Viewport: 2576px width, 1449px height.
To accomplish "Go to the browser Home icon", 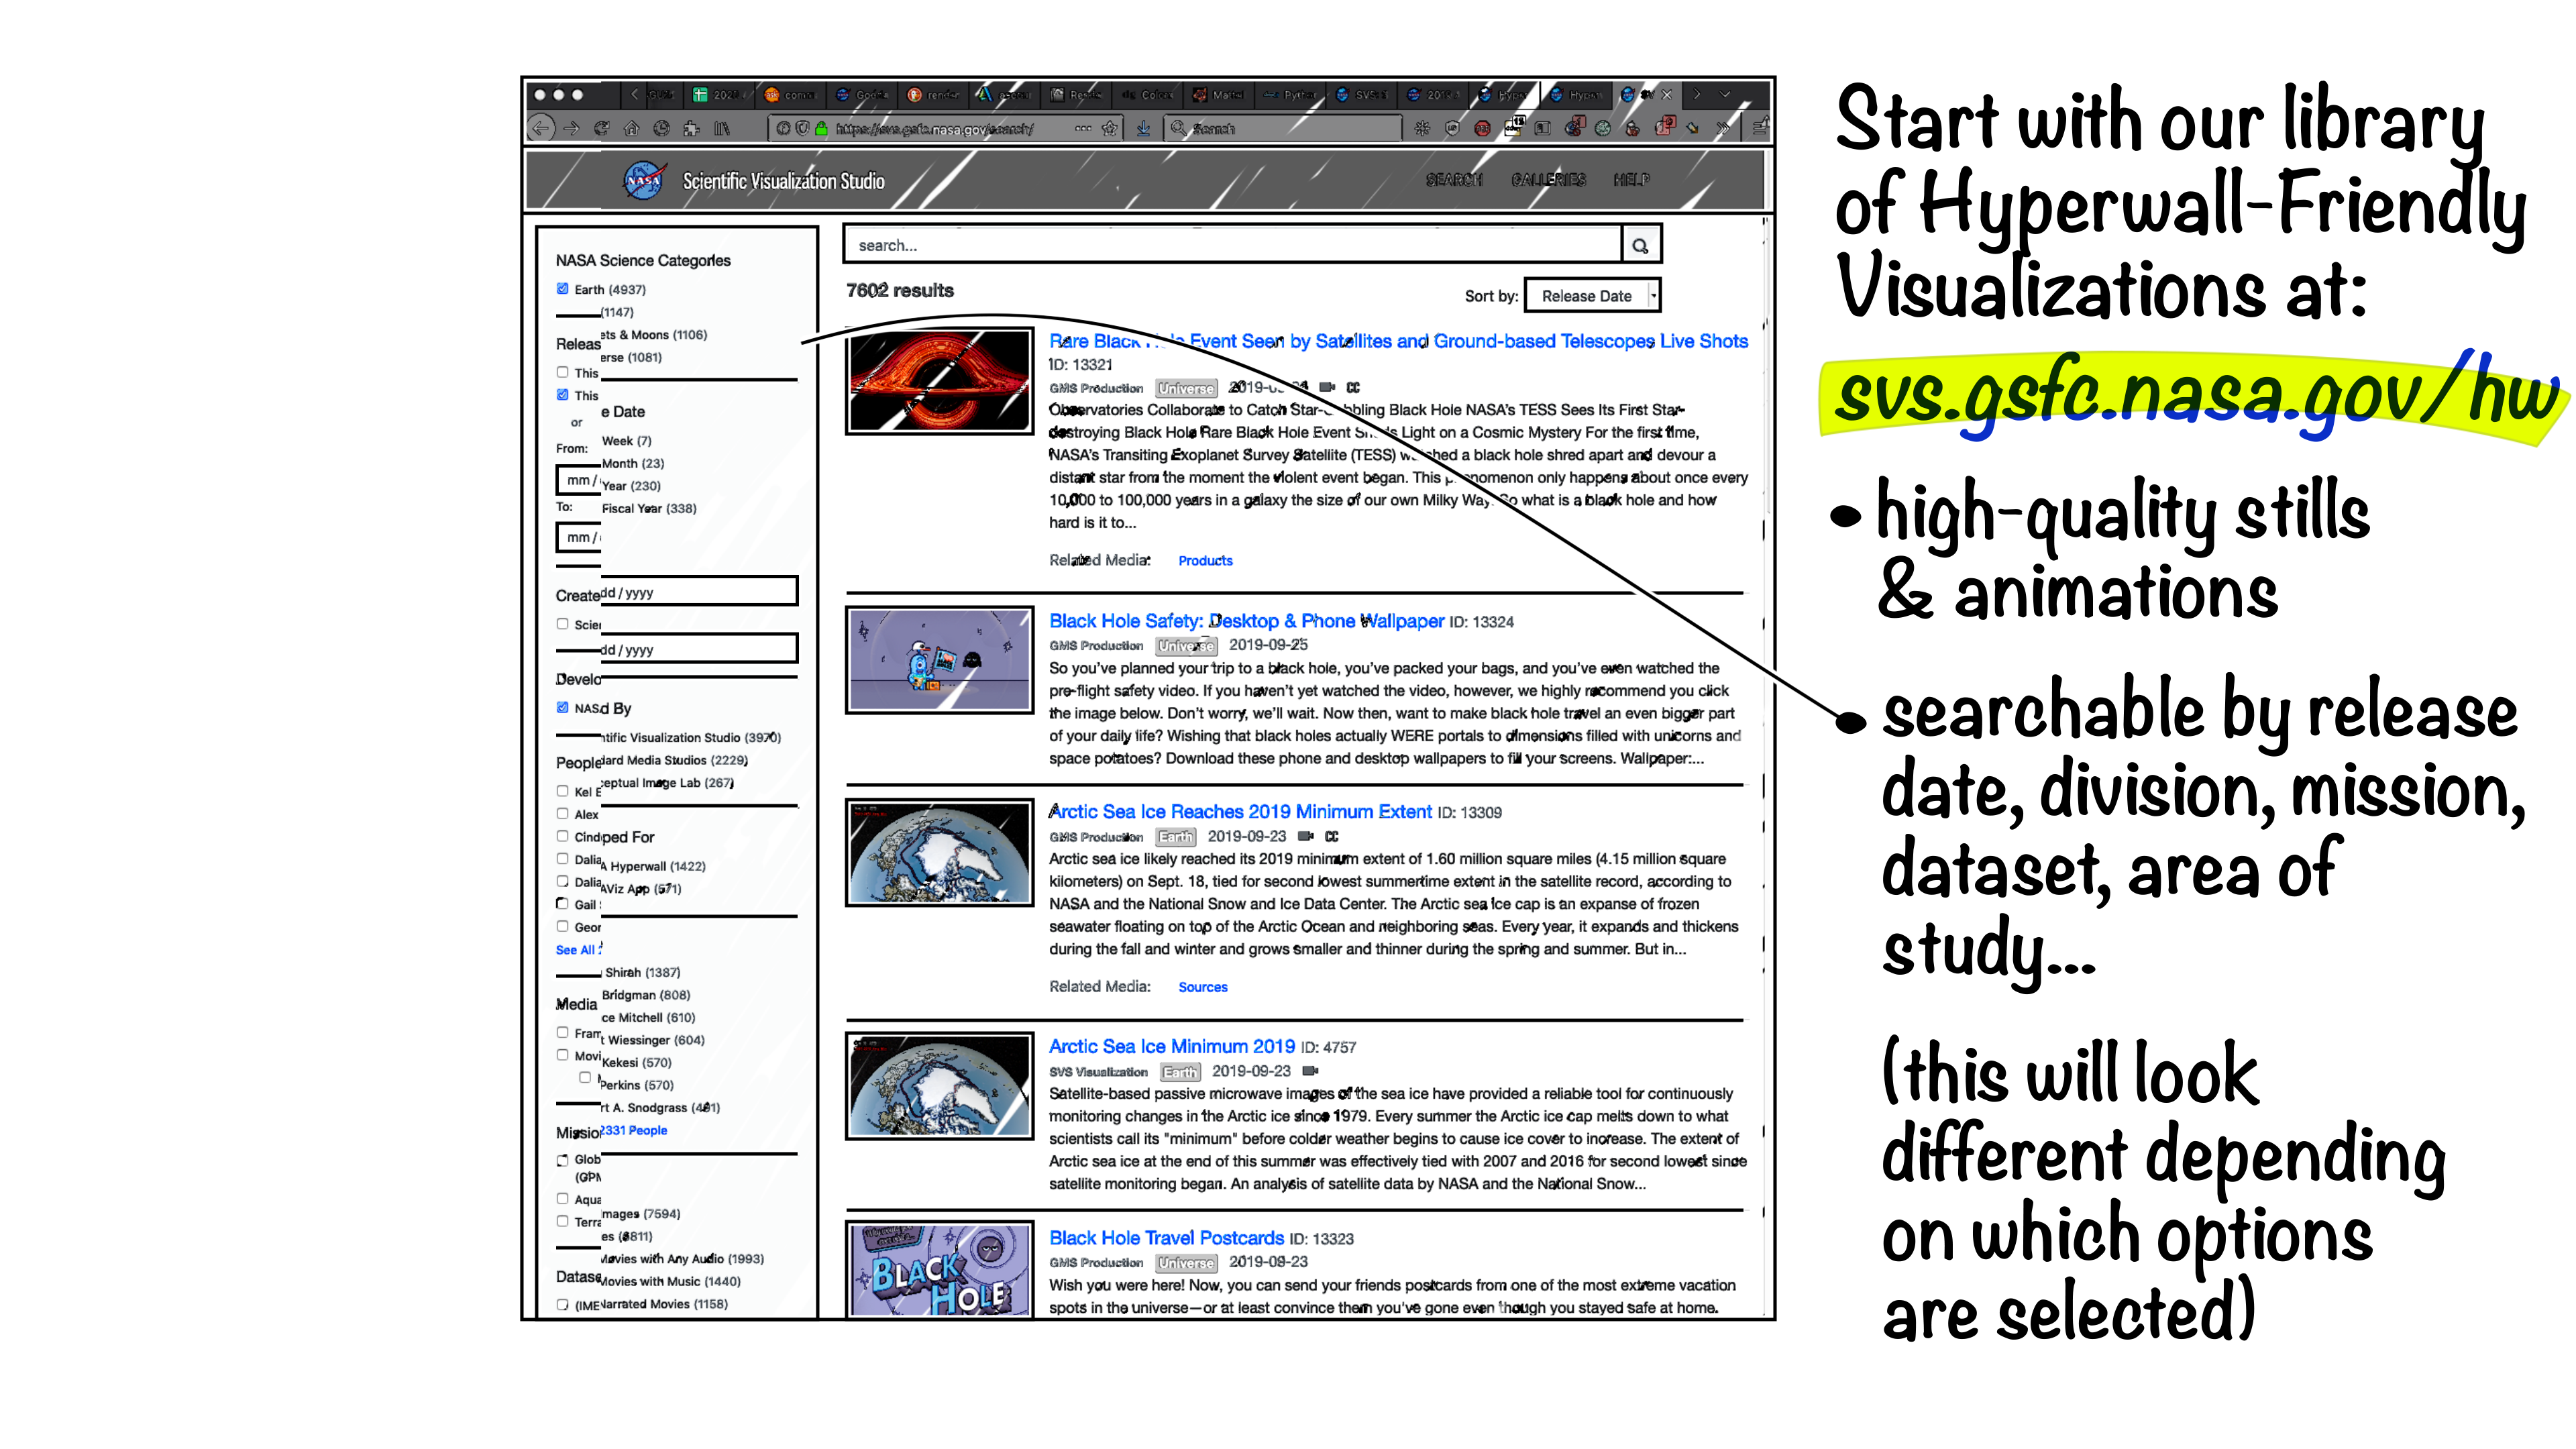I will coord(631,128).
